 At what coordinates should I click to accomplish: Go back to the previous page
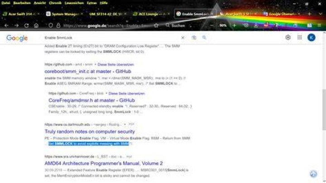pos(6,25)
